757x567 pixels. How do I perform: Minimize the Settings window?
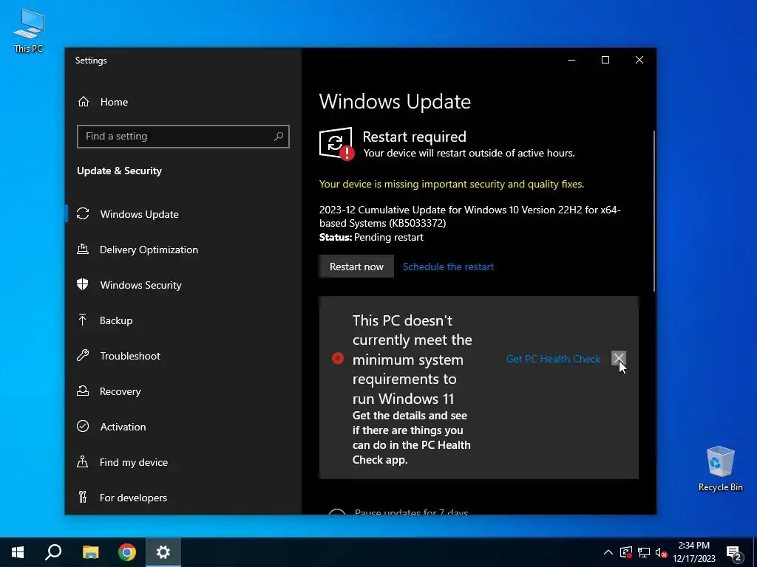[571, 60]
